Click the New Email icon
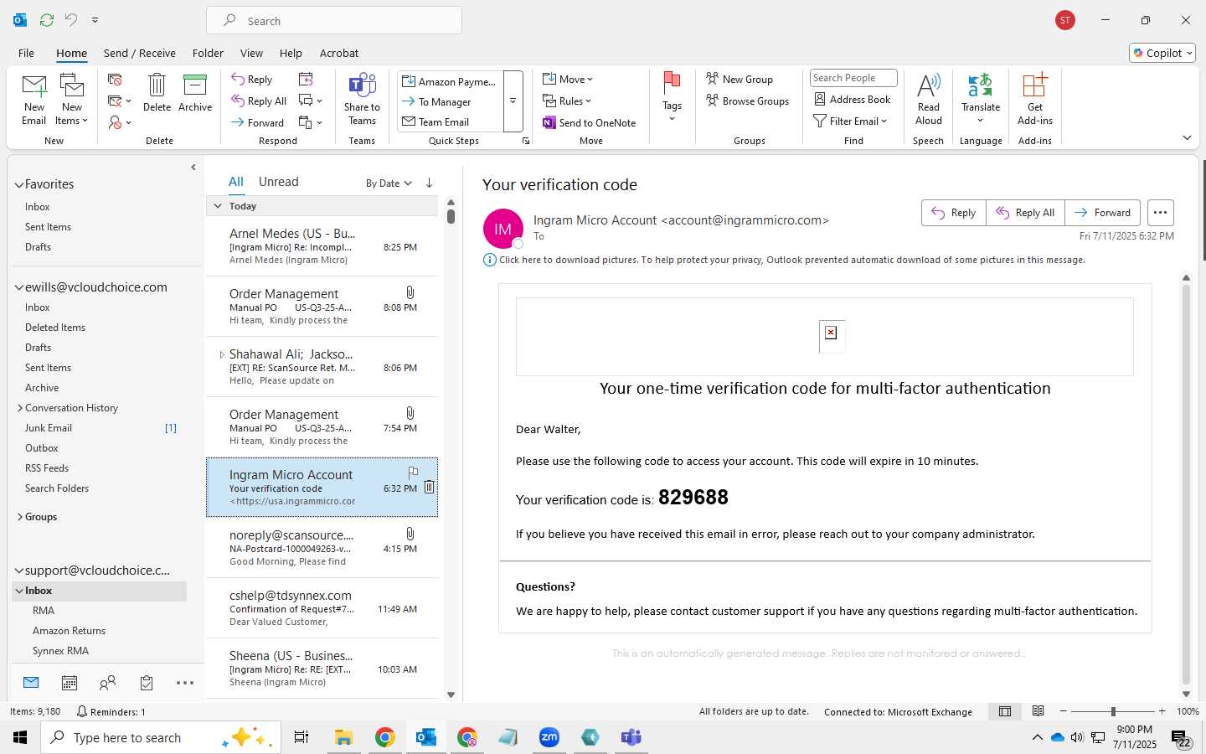 click(x=34, y=99)
